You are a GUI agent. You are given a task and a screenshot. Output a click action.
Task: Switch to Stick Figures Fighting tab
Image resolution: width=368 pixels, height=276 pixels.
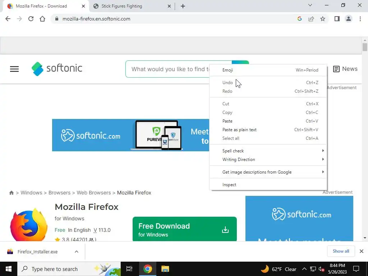[x=132, y=6]
